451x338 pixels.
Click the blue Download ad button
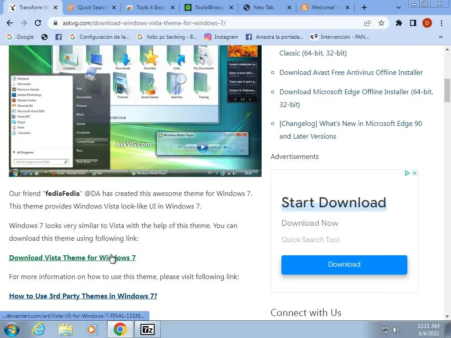point(344,265)
